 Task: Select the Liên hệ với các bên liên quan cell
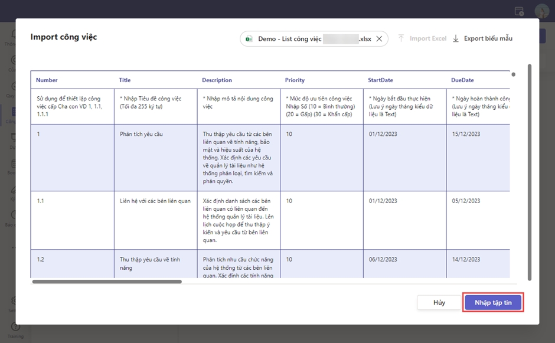coord(155,201)
